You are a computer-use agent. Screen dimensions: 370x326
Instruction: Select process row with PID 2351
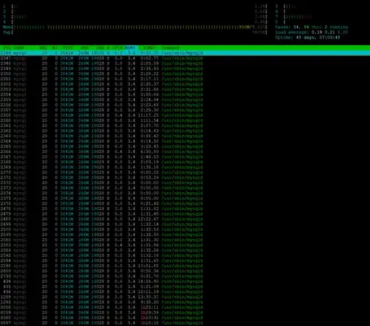click(101, 79)
